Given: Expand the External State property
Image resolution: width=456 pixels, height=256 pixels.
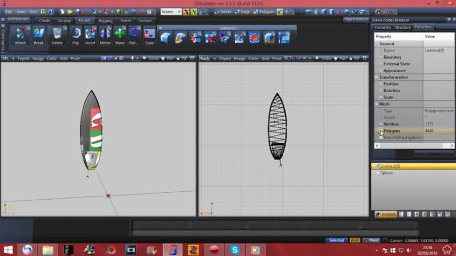Looking at the screenshot, I should [x=381, y=64].
